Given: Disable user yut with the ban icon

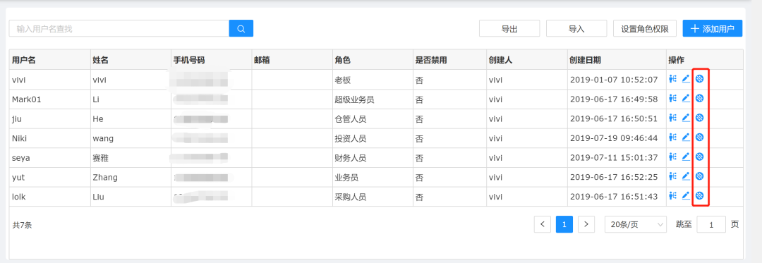Looking at the screenshot, I should click(699, 176).
